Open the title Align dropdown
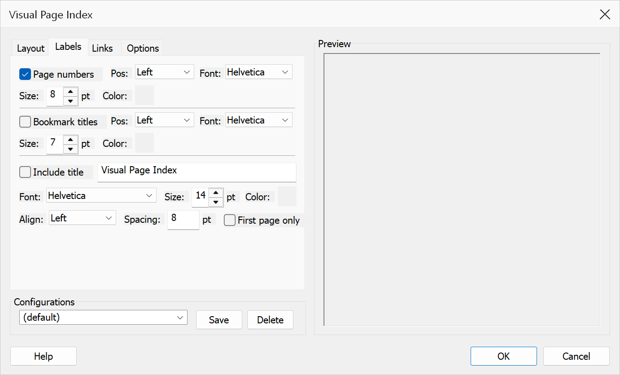 83,218
